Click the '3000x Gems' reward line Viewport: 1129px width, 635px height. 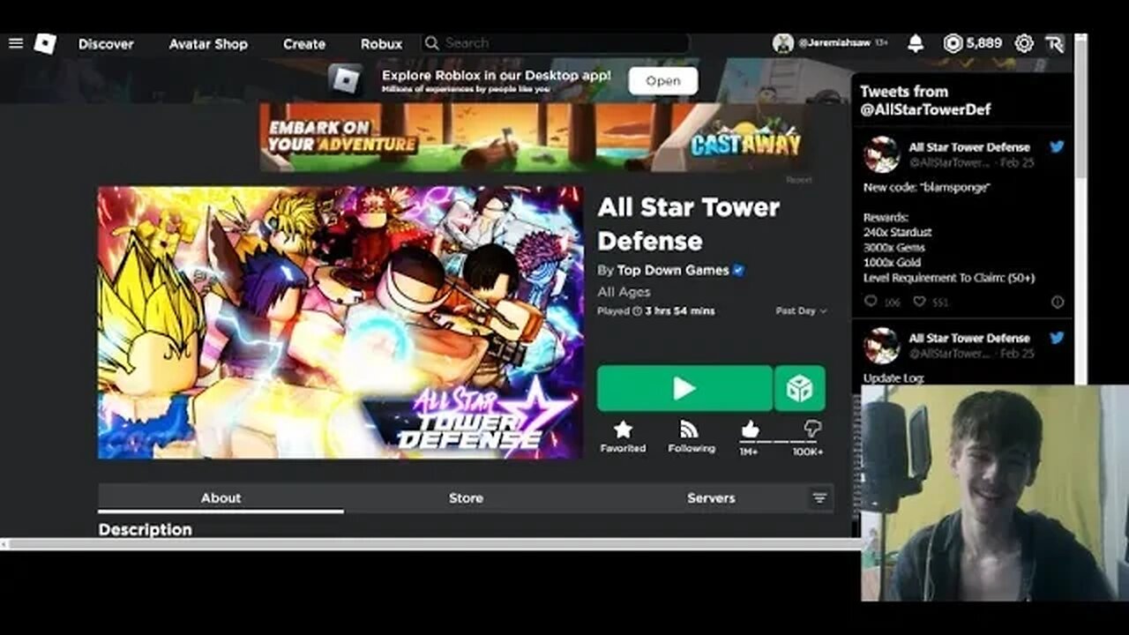pyautogui.click(x=894, y=248)
